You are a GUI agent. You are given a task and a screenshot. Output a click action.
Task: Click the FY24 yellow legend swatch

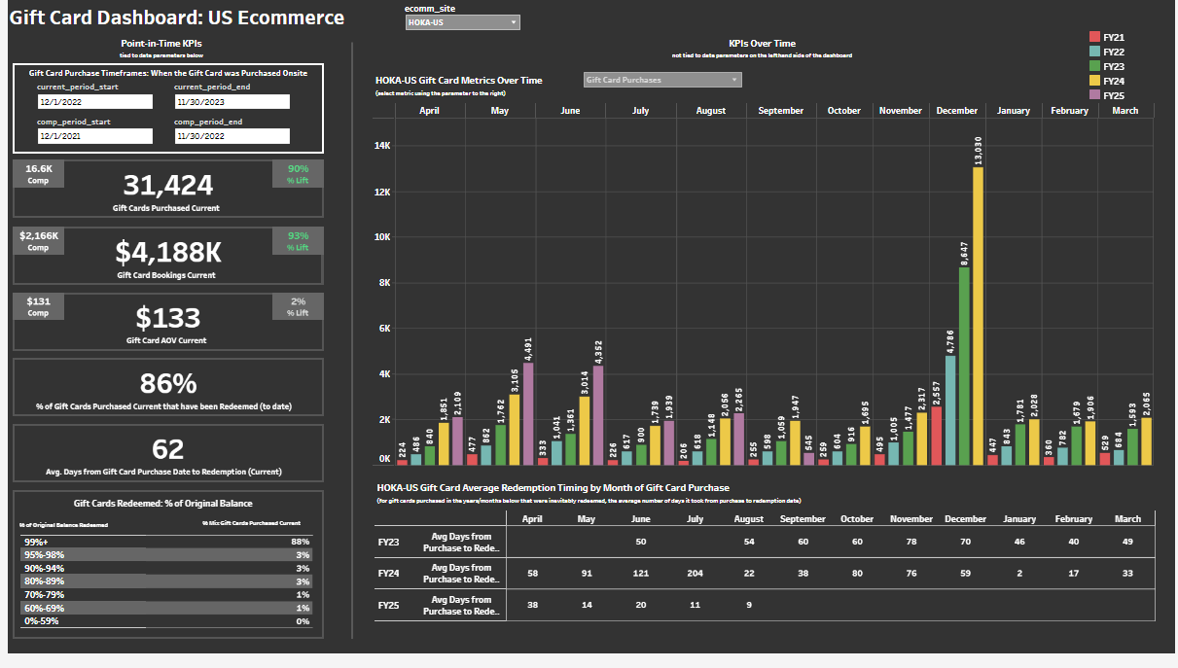[x=1095, y=81]
